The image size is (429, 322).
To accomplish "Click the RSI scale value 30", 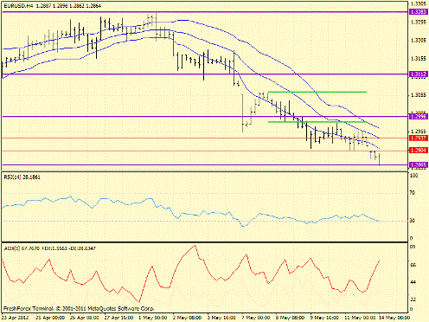I will point(413,221).
